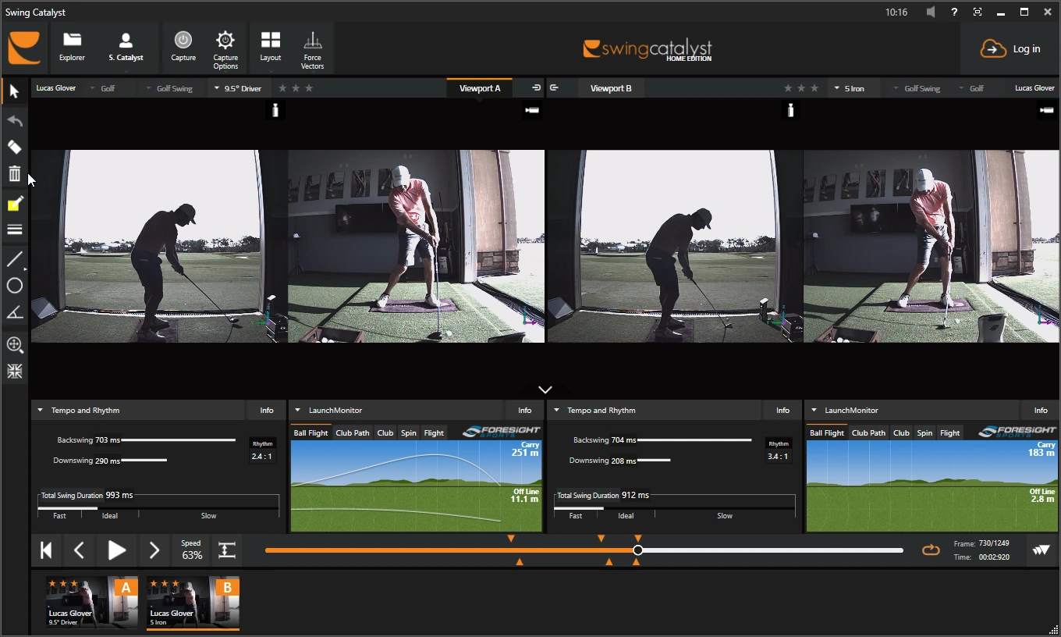Select the line drawing tool
Image resolution: width=1061 pixels, height=637 pixels.
(x=14, y=259)
